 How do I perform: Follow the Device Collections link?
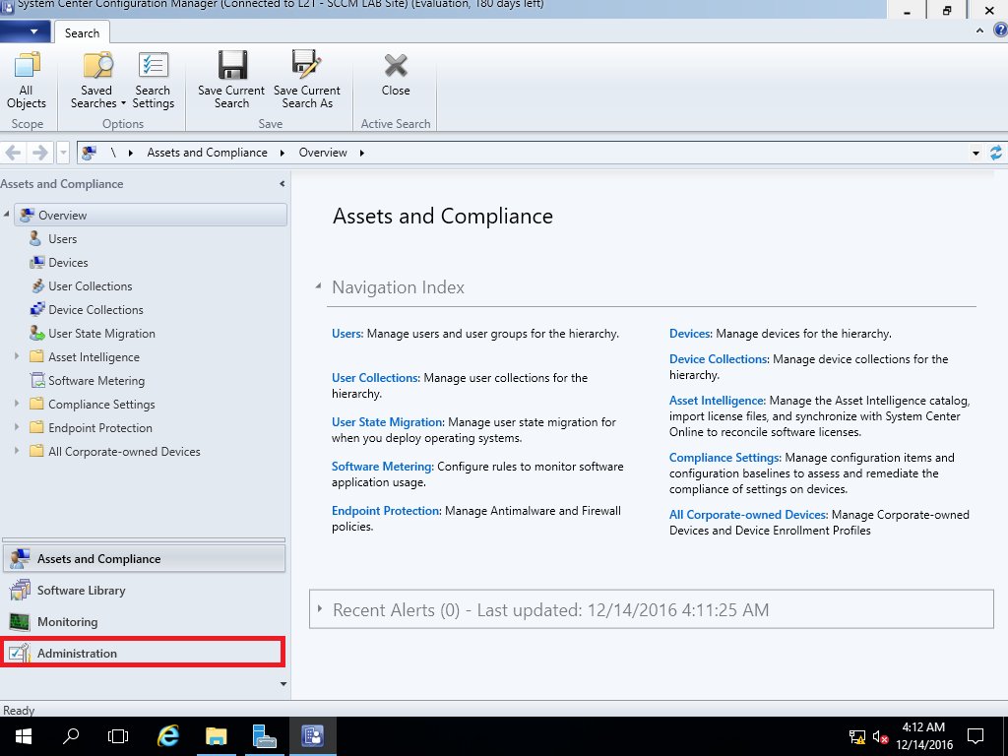(718, 359)
